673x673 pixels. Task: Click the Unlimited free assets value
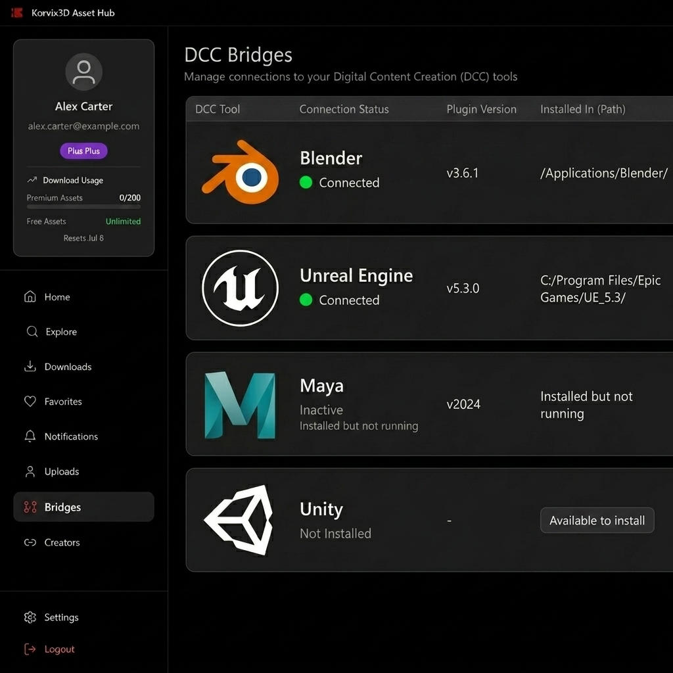coord(123,221)
